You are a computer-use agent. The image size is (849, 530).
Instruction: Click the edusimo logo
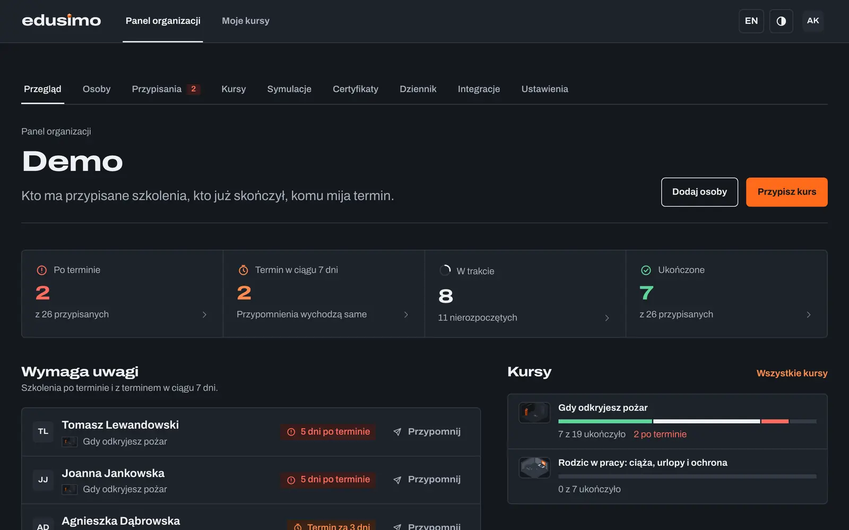(x=61, y=21)
